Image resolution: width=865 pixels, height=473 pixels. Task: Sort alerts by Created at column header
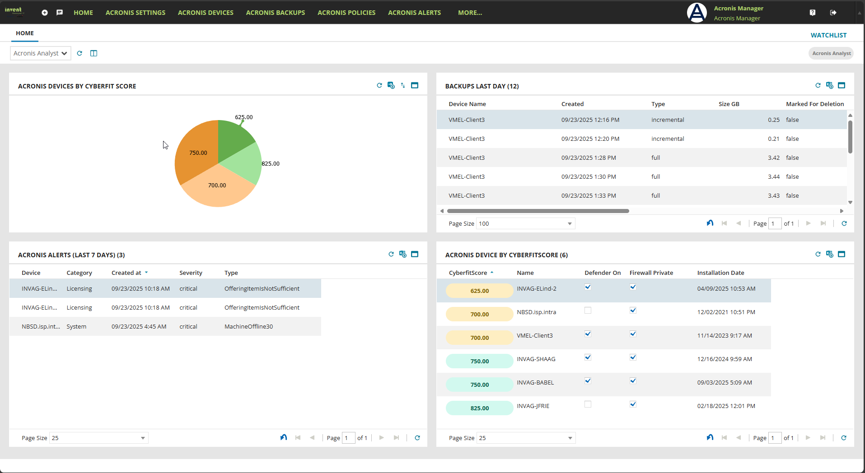(x=126, y=273)
